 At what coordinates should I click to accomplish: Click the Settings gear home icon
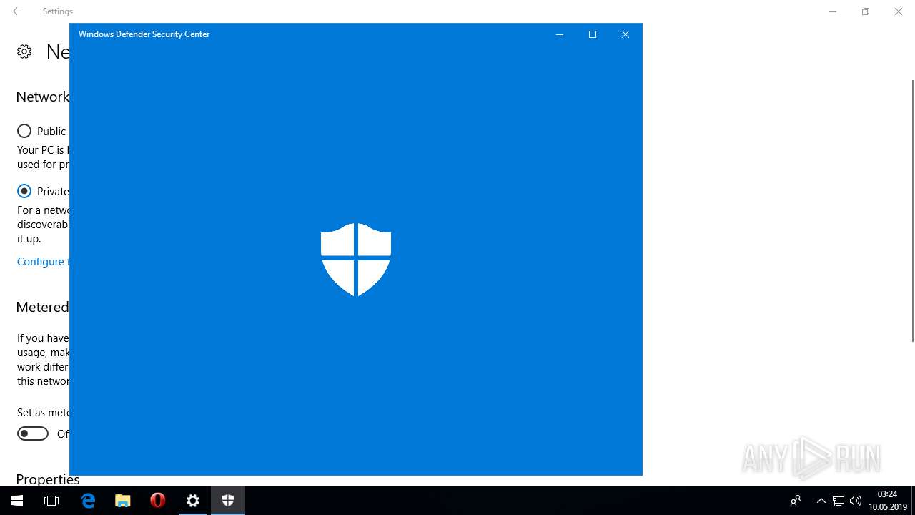24,51
